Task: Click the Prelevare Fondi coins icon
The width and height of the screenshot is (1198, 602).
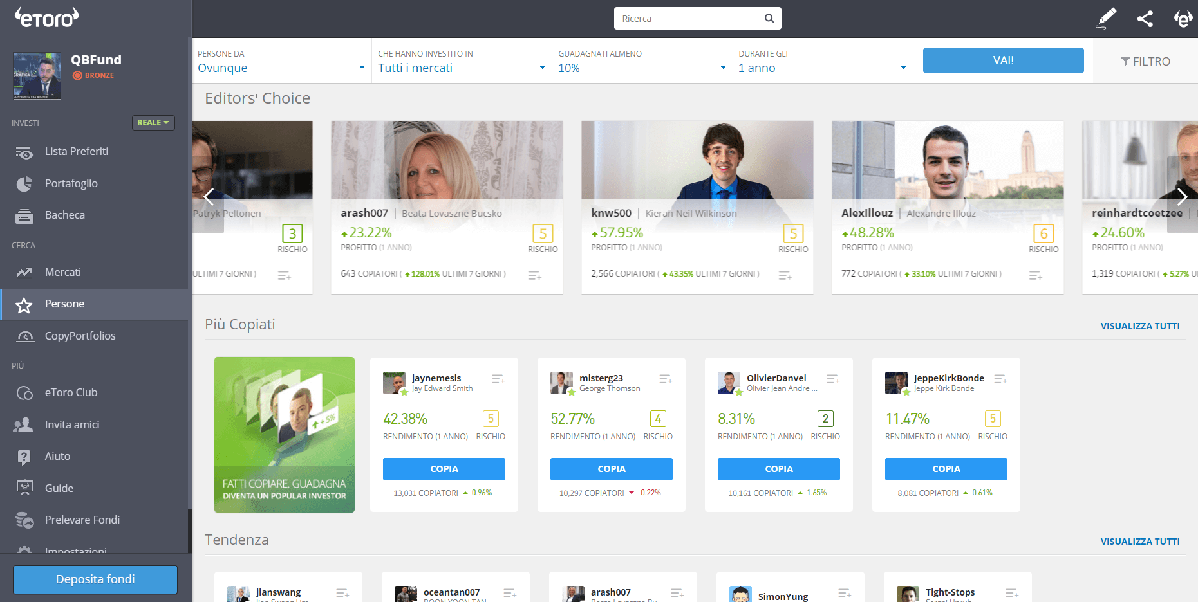Action: pyautogui.click(x=24, y=520)
